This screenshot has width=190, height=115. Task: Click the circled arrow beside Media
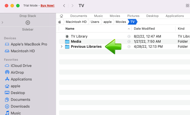tap(129, 42)
